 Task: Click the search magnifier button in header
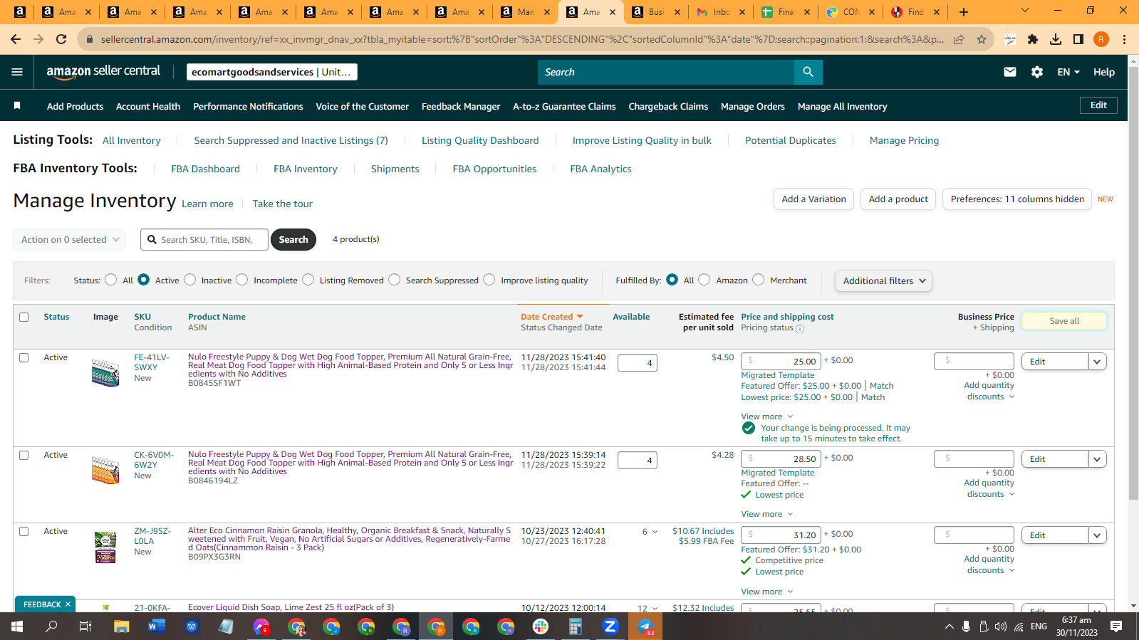coord(808,72)
